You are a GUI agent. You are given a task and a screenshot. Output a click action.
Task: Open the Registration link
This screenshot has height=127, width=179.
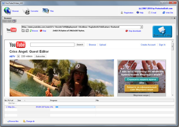coord(129,13)
